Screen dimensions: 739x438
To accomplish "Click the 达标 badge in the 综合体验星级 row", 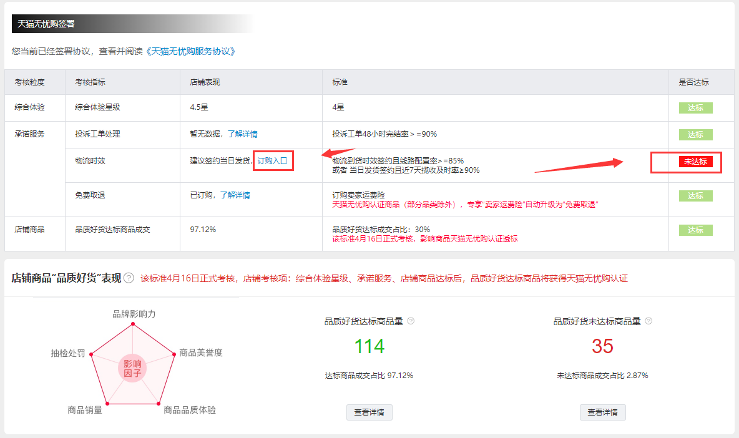I will [x=696, y=108].
